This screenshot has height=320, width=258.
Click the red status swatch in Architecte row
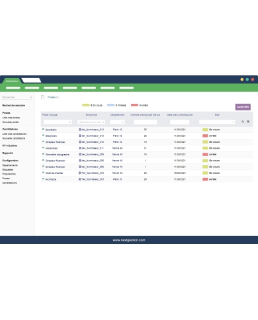(x=205, y=179)
